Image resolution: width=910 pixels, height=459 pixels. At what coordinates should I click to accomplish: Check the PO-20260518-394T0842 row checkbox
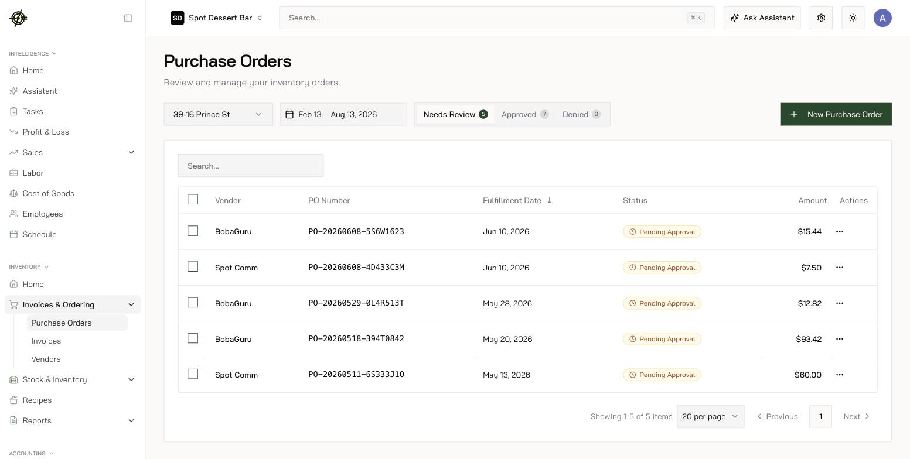point(193,338)
